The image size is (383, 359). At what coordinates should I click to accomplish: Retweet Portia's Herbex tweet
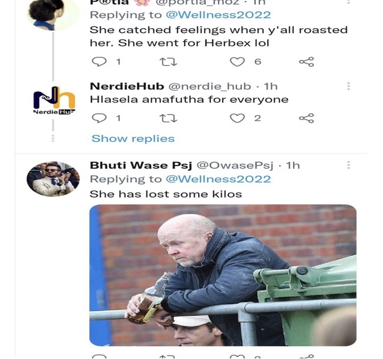tap(168, 62)
